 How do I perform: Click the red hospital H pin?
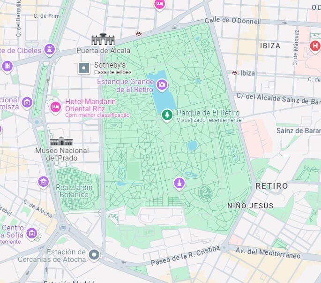pos(315,46)
